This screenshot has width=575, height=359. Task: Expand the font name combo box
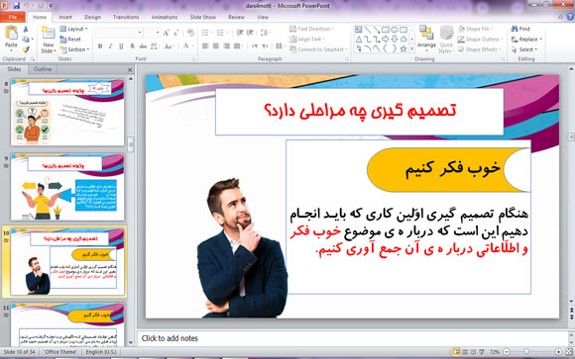click(140, 33)
